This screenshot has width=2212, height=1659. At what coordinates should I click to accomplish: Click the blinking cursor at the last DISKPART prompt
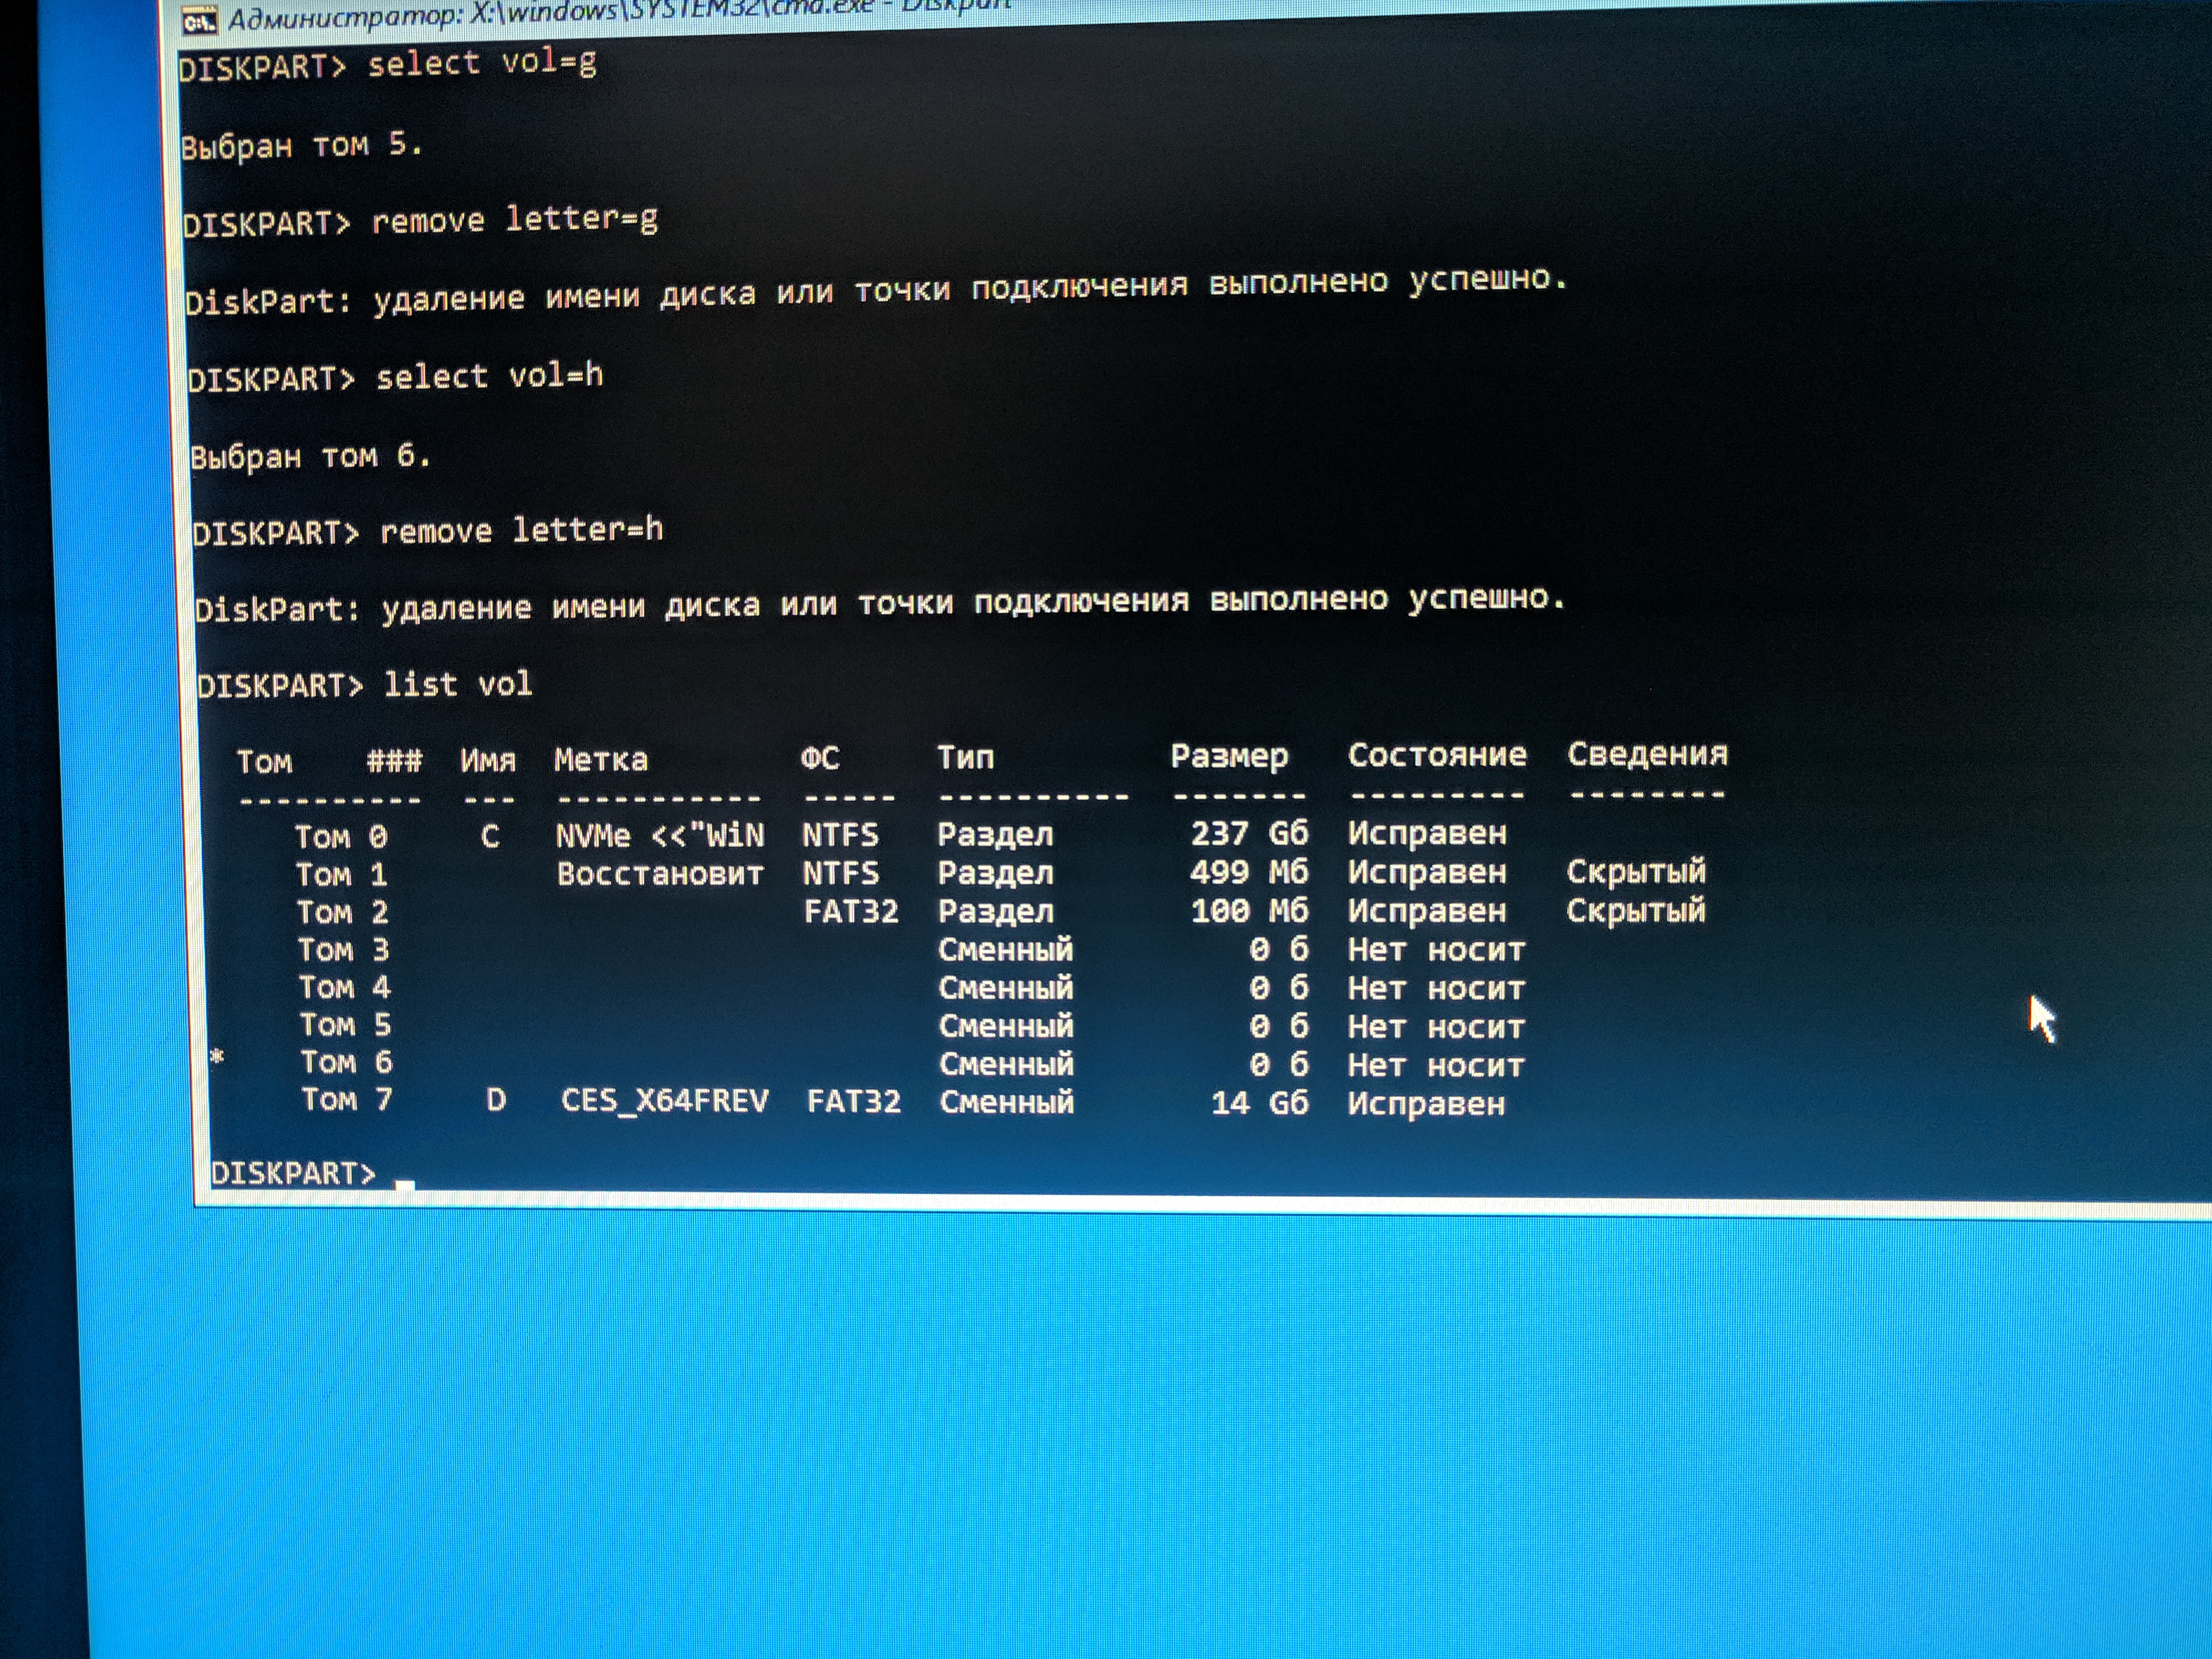pos(404,1184)
